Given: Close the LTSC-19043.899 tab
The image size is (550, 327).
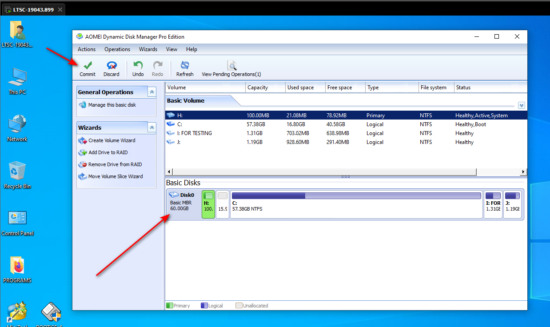Looking at the screenshot, I should 60,9.
